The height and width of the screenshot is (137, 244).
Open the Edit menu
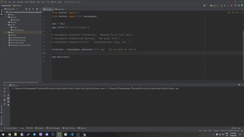(10, 2)
